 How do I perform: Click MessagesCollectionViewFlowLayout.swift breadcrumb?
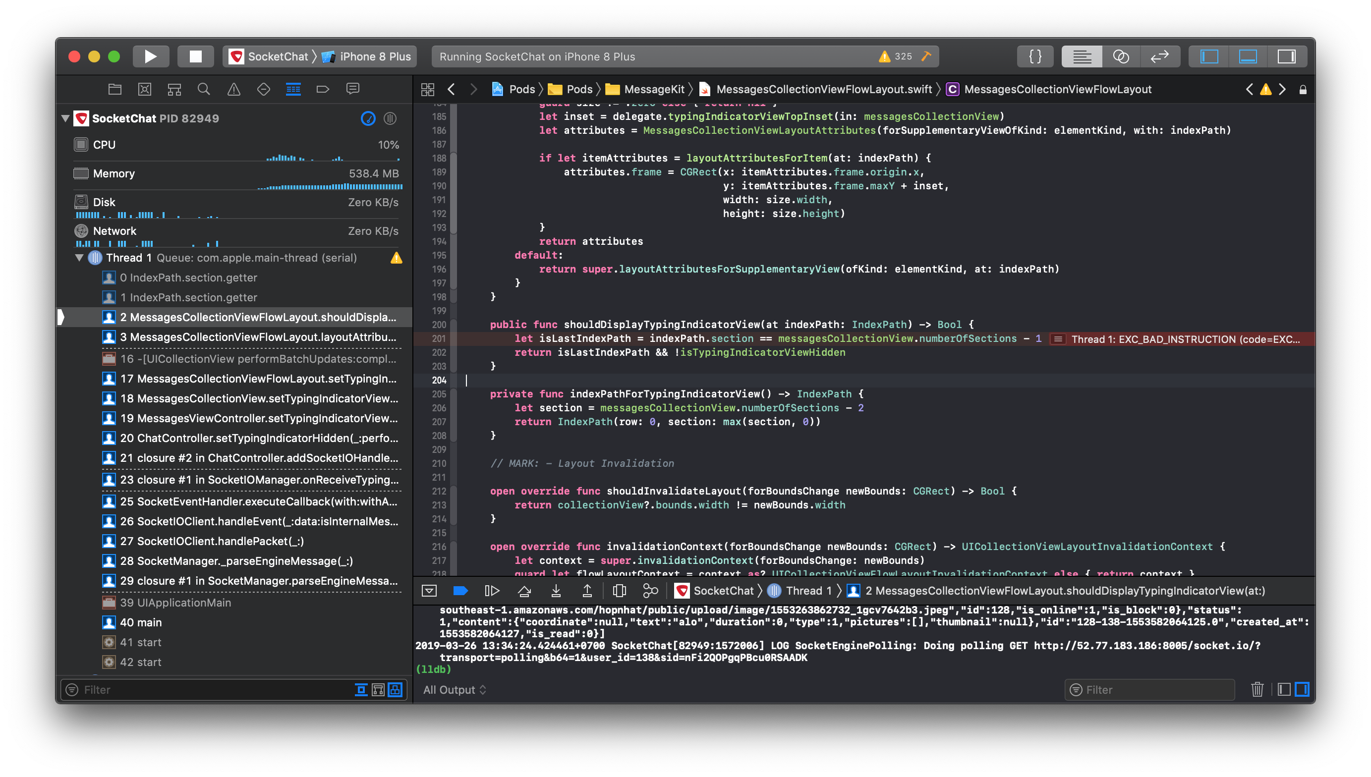(x=815, y=89)
